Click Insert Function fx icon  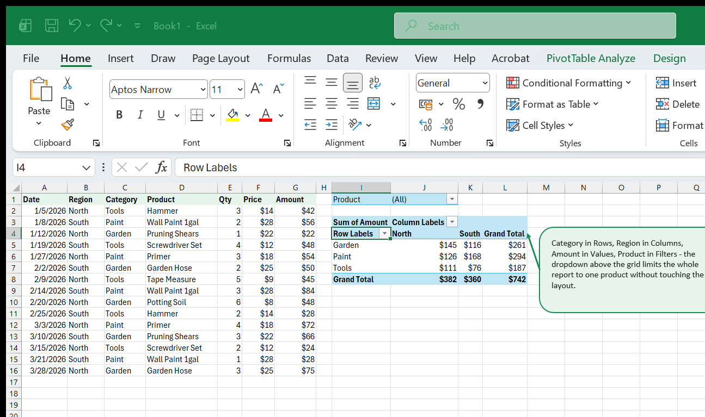point(161,167)
